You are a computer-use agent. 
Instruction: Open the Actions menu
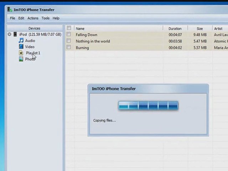[33, 18]
